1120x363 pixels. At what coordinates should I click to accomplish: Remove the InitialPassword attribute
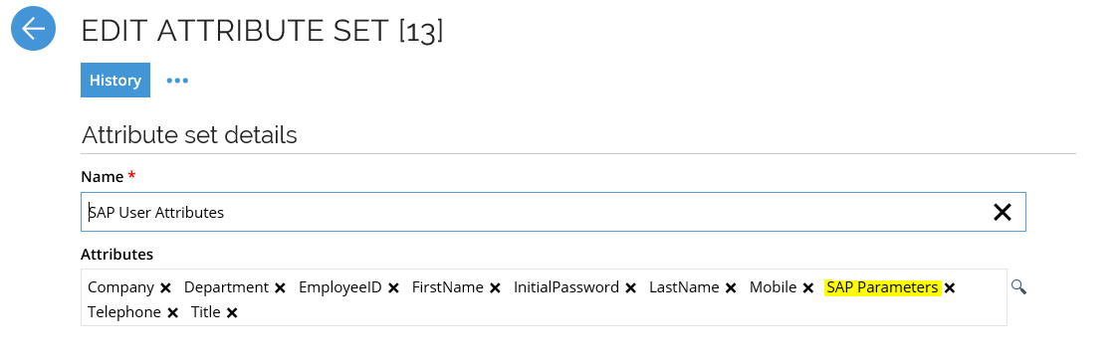[x=631, y=288]
